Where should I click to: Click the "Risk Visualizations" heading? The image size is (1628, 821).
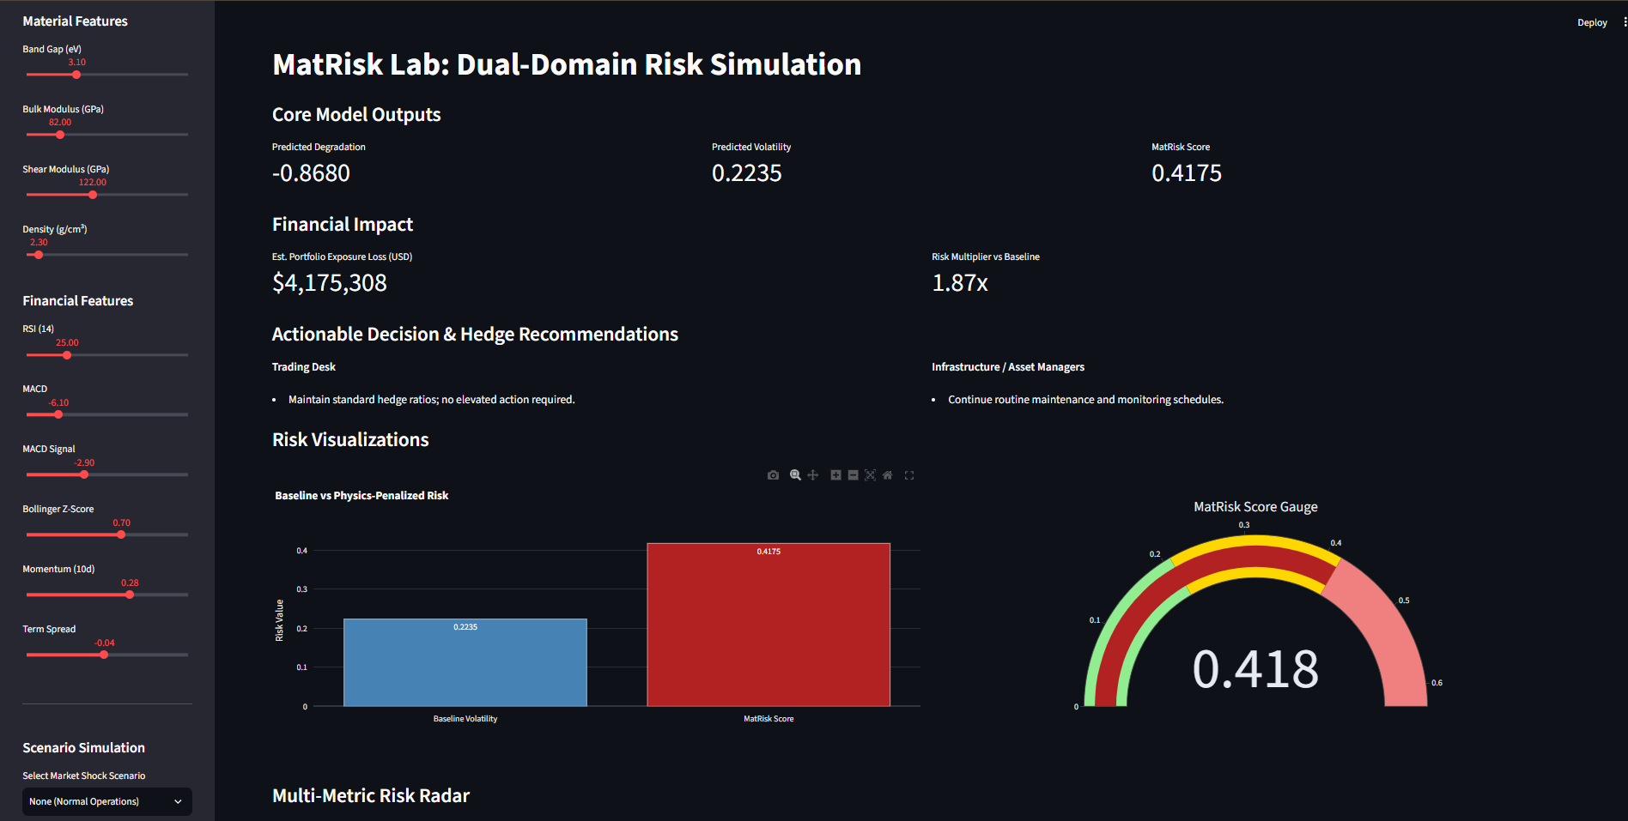click(x=350, y=440)
